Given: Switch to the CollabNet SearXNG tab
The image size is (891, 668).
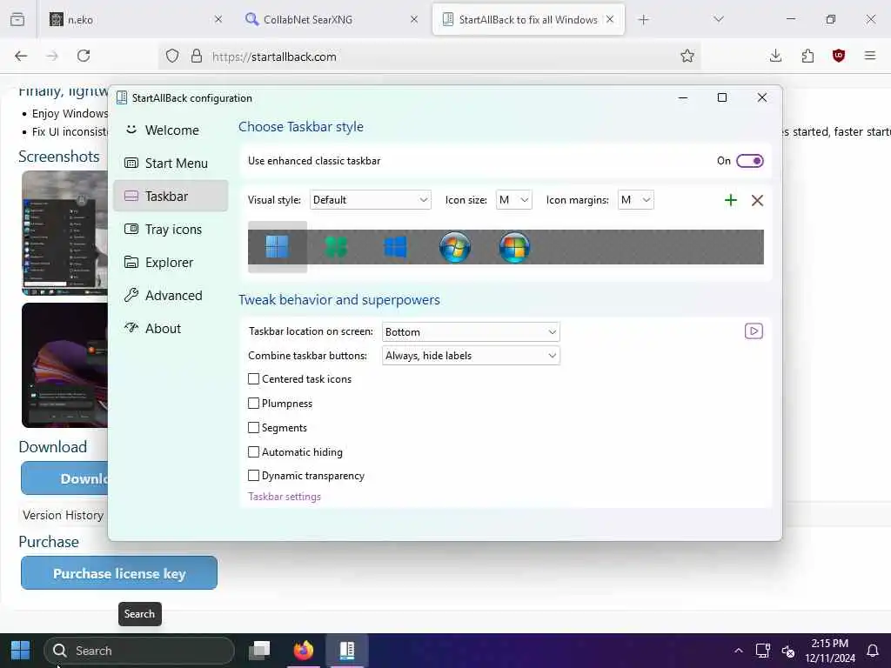Looking at the screenshot, I should [332, 19].
